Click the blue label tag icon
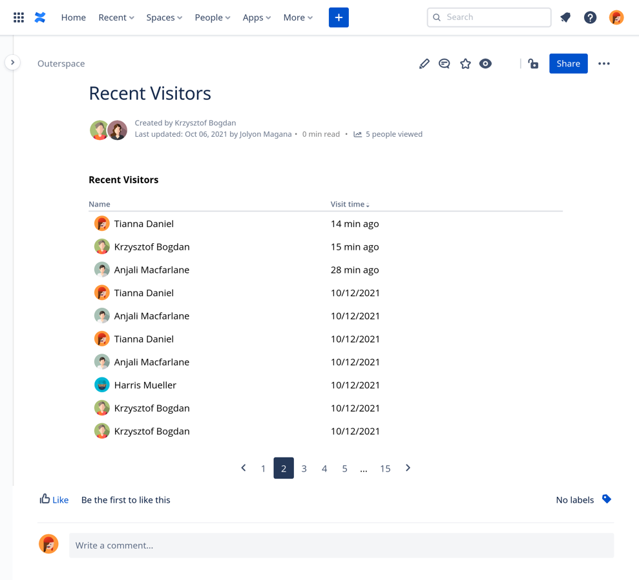Image resolution: width=639 pixels, height=580 pixels. coord(606,499)
